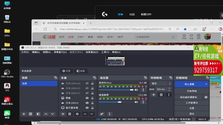Add a new source with plus icon
Image resolution: width=223 pixels, height=125 pixels.
63,114
